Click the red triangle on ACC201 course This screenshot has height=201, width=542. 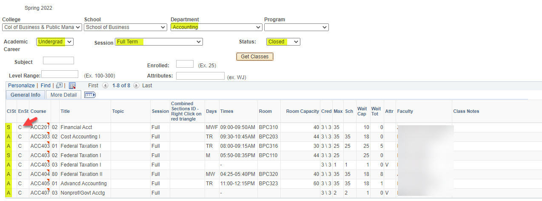pyautogui.click(x=48, y=124)
